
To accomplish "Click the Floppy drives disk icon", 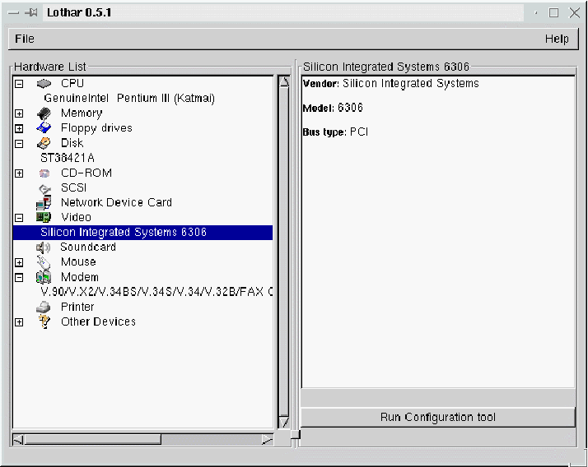I will [x=44, y=128].
